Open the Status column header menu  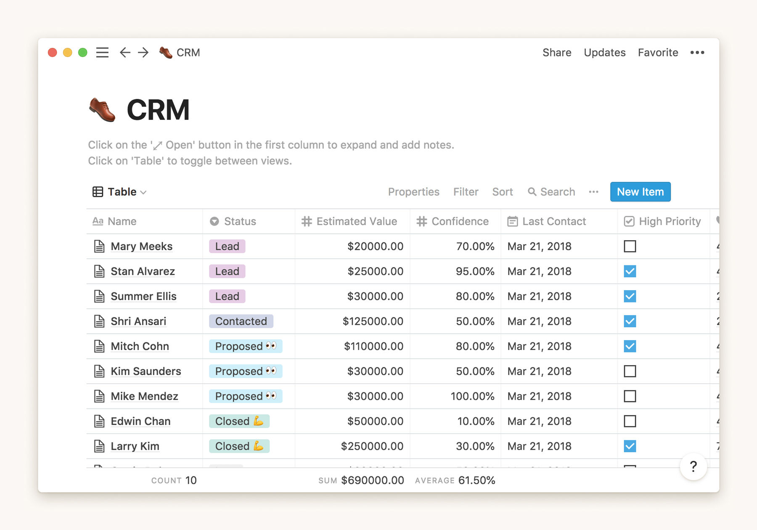240,221
